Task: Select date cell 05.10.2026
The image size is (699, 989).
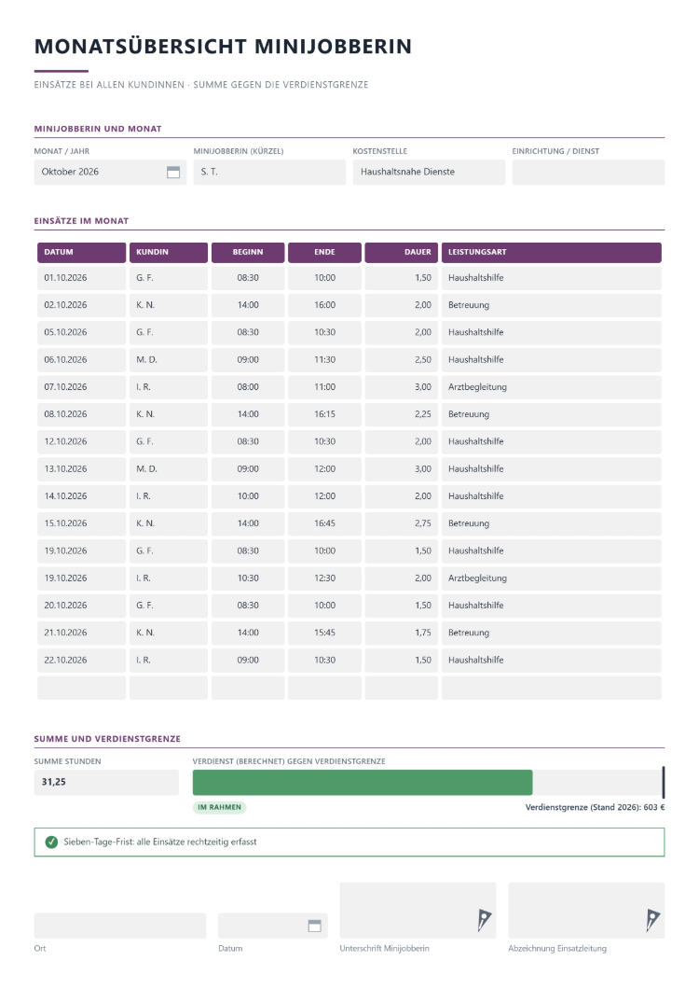Action: [x=81, y=332]
